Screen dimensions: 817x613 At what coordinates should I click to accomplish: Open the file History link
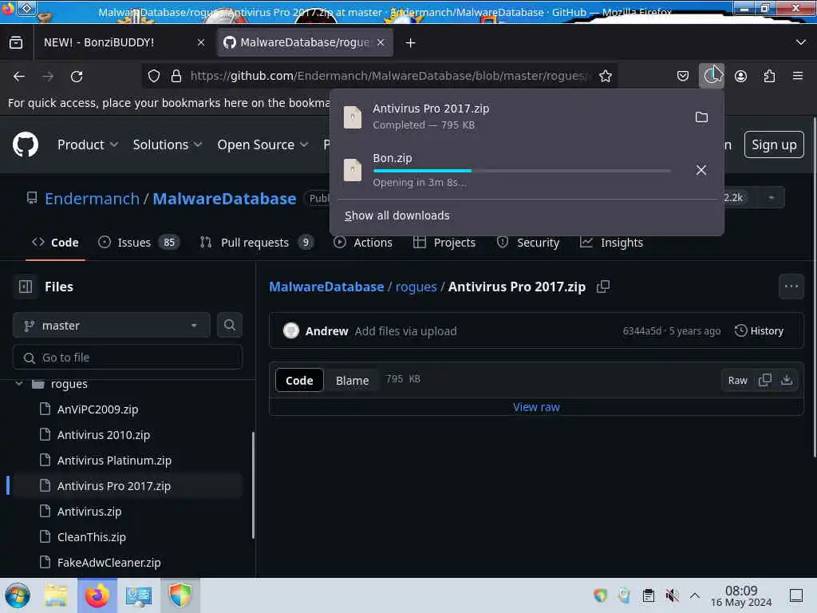pyautogui.click(x=760, y=331)
